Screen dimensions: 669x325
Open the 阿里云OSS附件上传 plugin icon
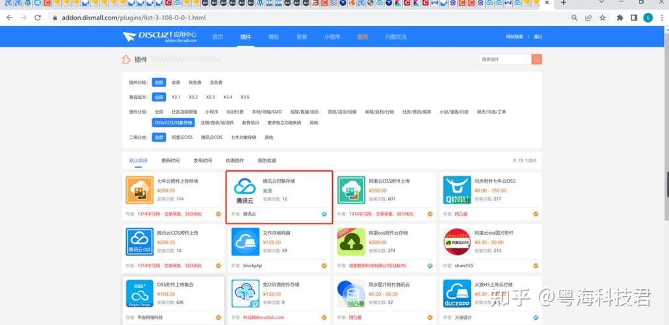click(x=351, y=190)
